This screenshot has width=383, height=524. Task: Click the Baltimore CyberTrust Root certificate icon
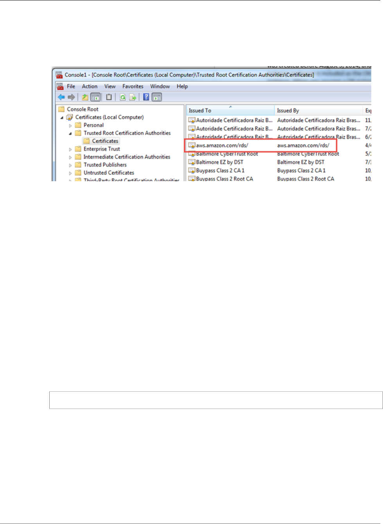[x=192, y=154]
